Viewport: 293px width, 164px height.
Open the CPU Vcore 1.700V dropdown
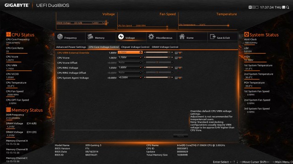click(x=130, y=57)
